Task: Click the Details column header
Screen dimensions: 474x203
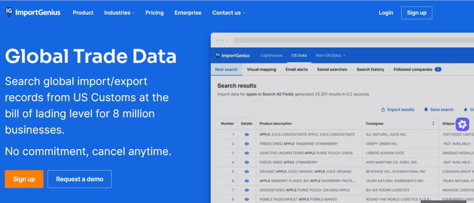Action: [x=247, y=123]
